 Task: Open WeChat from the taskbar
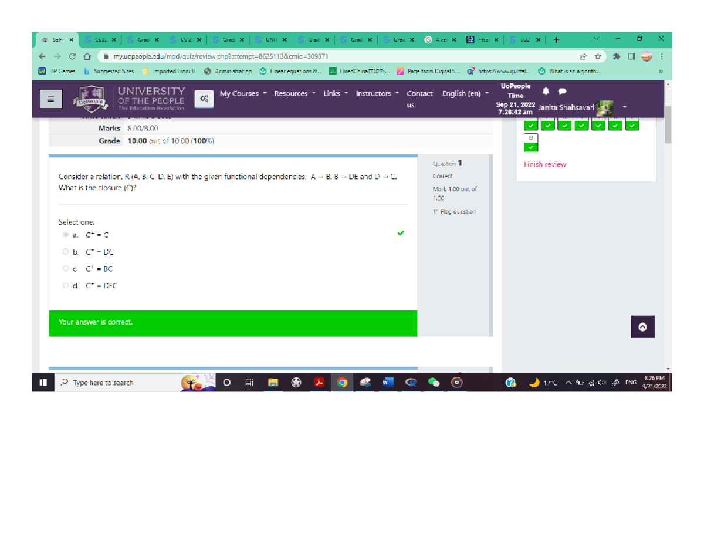433,382
